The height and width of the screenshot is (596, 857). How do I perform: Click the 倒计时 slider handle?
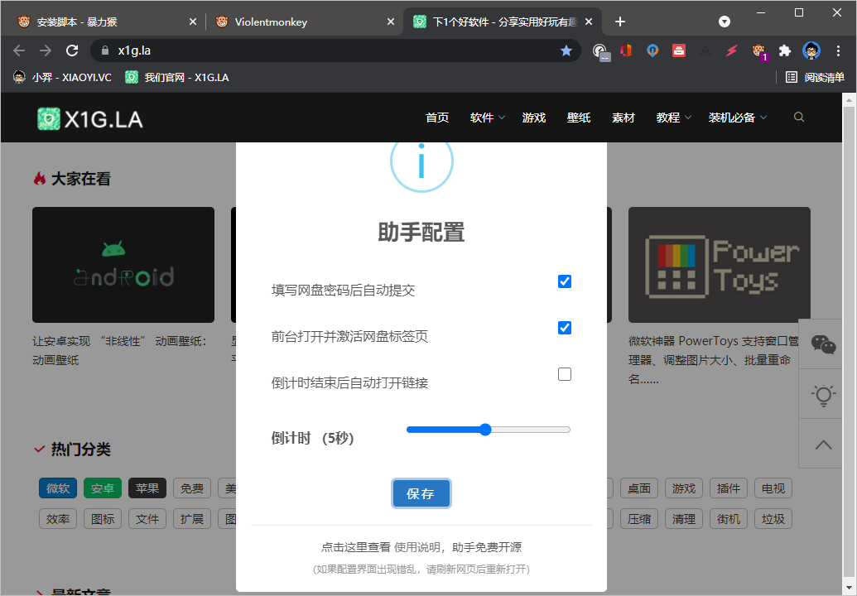[x=485, y=430]
